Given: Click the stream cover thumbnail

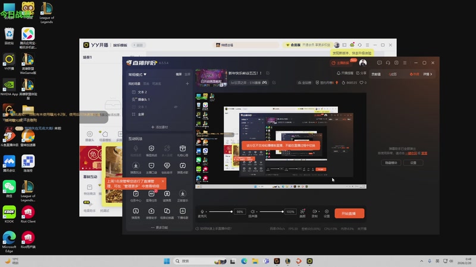Looking at the screenshot, I should tap(211, 78).
